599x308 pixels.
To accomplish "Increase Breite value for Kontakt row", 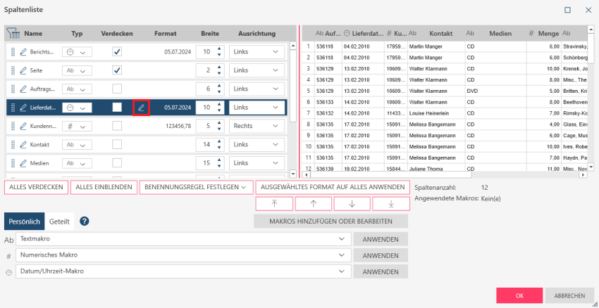I will coord(219,141).
